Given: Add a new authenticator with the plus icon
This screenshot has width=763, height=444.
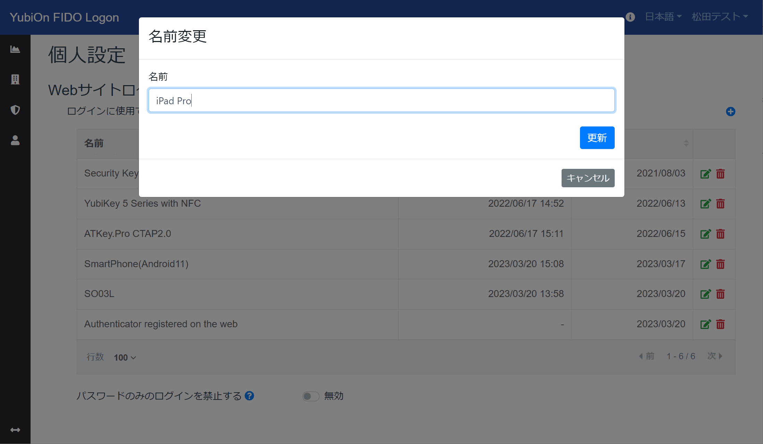Looking at the screenshot, I should point(730,112).
